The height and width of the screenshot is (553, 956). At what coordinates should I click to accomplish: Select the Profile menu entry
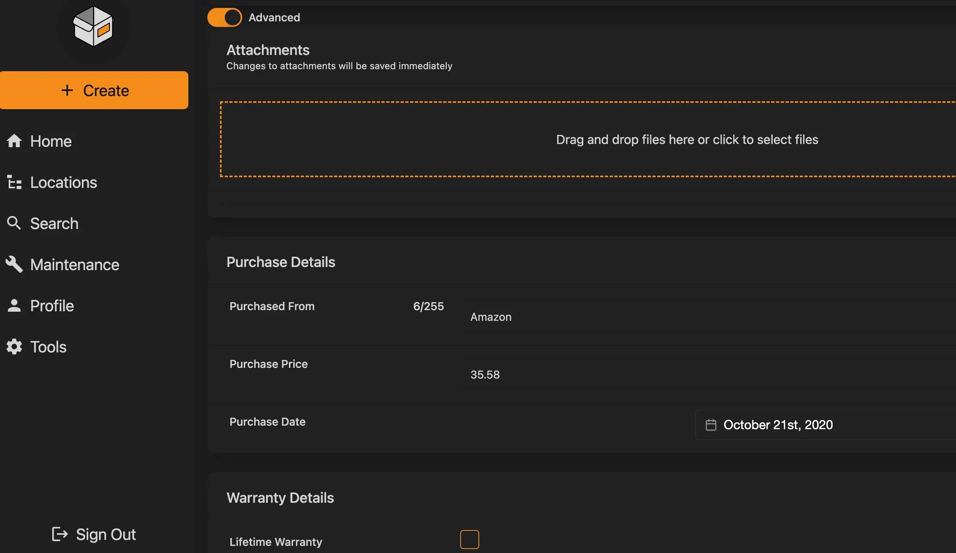52,306
